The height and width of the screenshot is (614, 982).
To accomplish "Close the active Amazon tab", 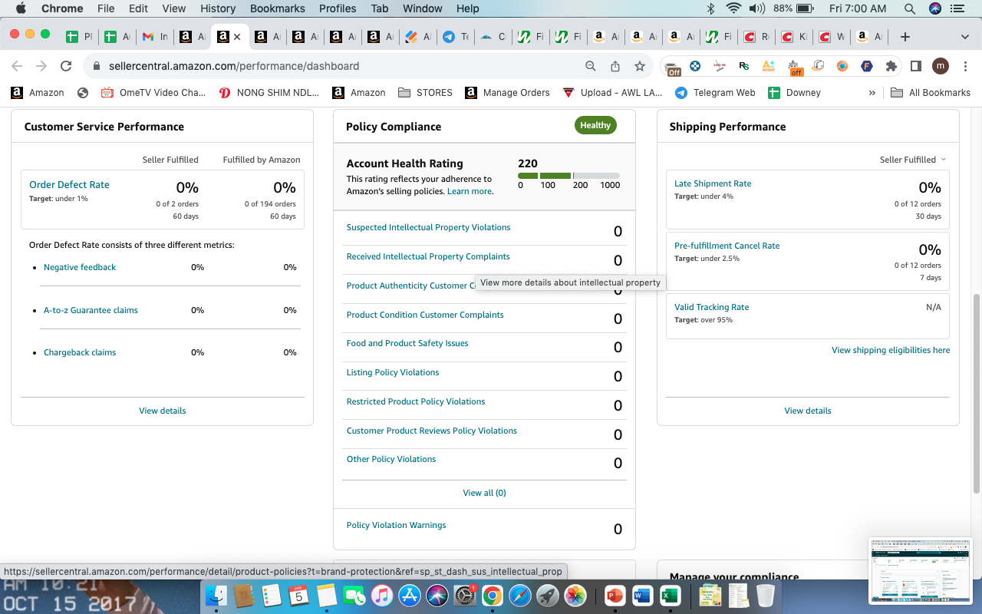I will [237, 37].
